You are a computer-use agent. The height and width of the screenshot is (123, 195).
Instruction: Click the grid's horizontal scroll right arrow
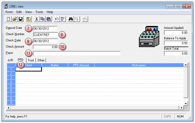tap(182, 108)
